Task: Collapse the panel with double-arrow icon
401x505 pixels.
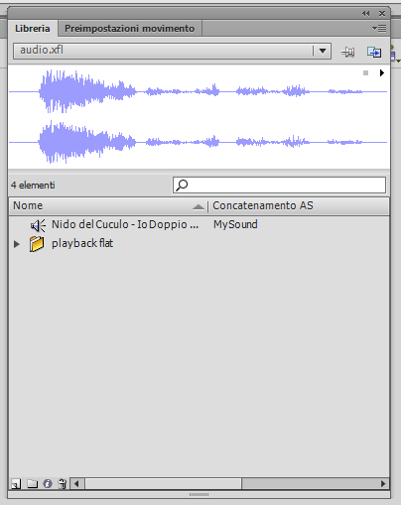Action: click(x=365, y=14)
